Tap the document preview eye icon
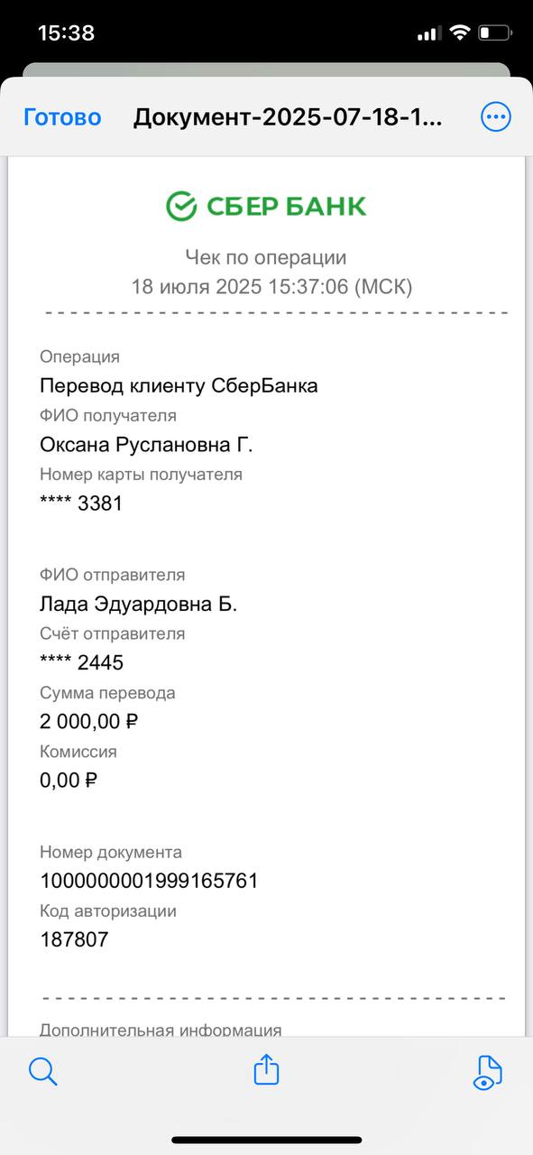The image size is (533, 1155). point(488,1072)
